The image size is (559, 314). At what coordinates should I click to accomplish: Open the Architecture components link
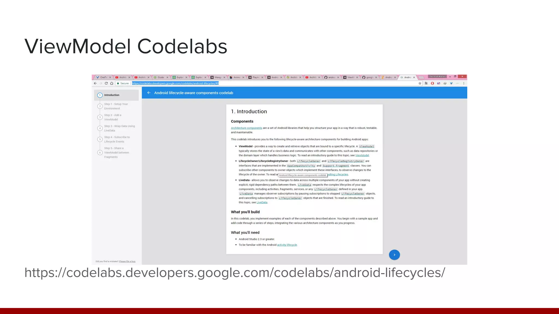point(246,128)
